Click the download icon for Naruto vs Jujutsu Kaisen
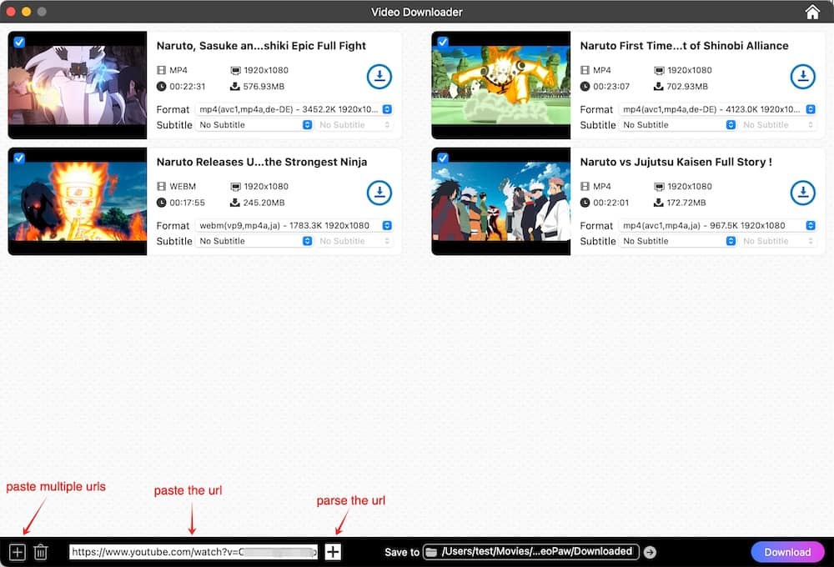The height and width of the screenshot is (567, 834). 803,193
